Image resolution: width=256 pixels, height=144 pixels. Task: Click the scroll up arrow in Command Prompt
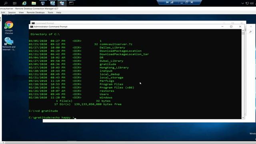[x=243, y=30]
